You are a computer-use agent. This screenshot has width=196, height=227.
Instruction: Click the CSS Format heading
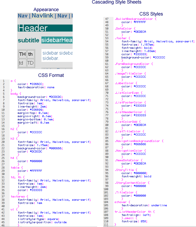51,75
